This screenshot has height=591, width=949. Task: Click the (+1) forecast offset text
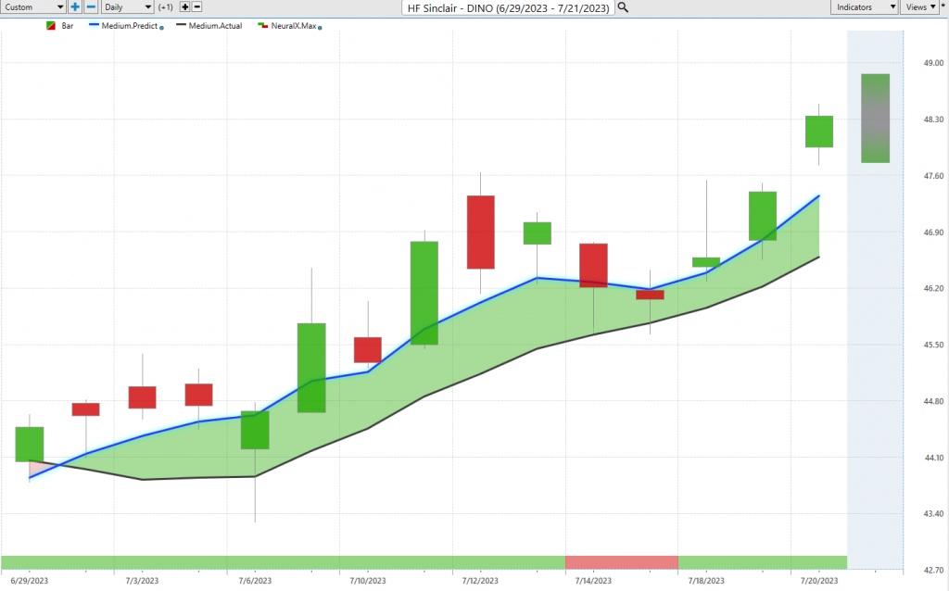(165, 7)
